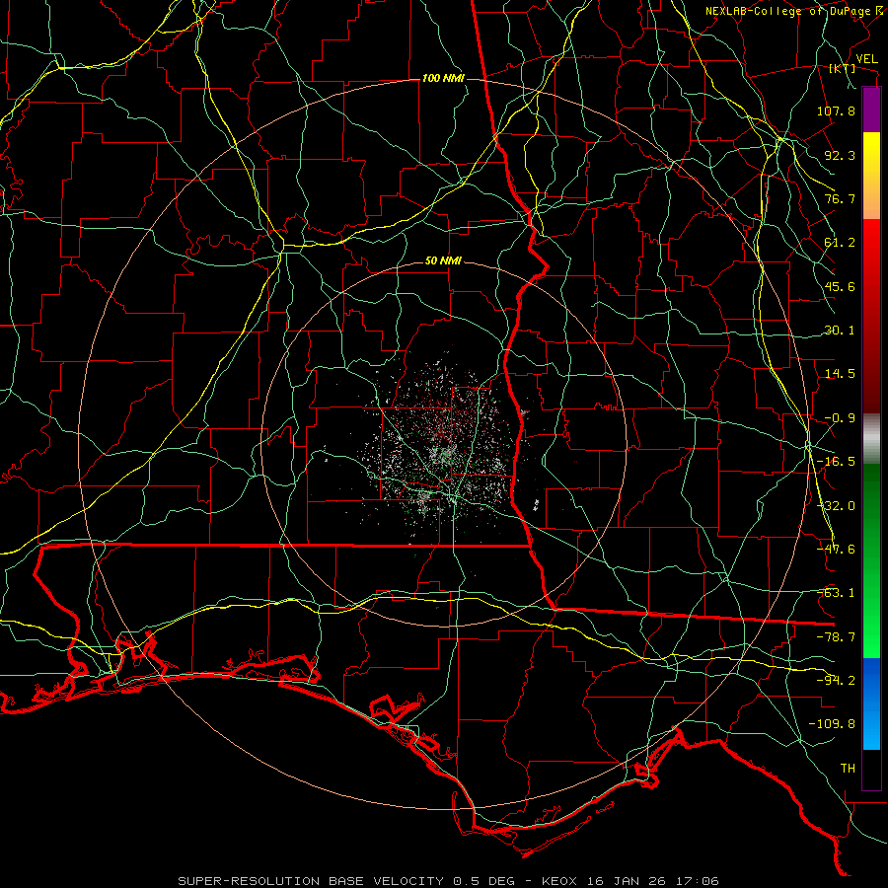The width and height of the screenshot is (888, 888).
Task: Click the 45.6 velocity scale value
Action: [x=840, y=286]
